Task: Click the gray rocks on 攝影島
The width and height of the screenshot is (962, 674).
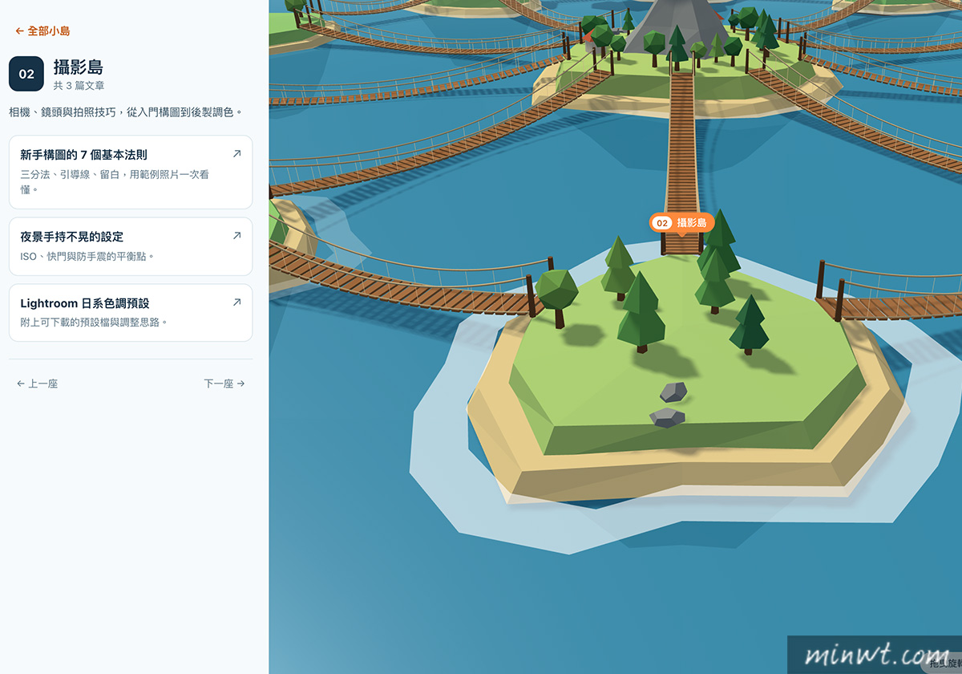Action: [669, 405]
